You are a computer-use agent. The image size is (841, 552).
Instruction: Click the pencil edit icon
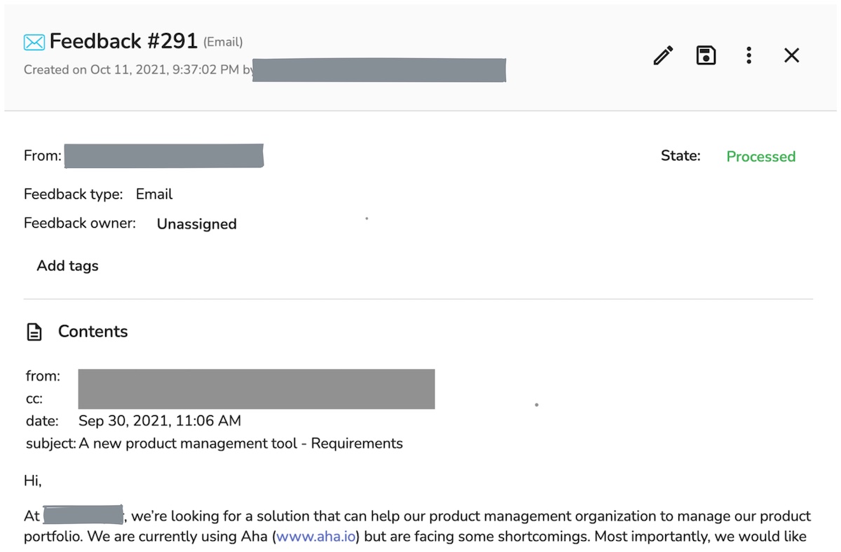(663, 55)
